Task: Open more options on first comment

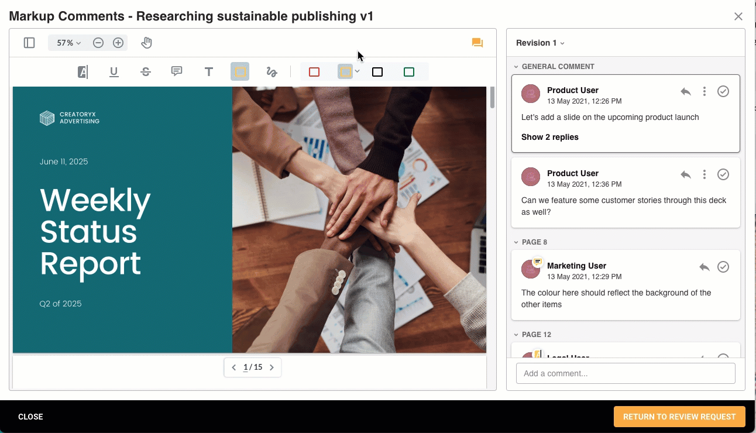Action: [705, 91]
